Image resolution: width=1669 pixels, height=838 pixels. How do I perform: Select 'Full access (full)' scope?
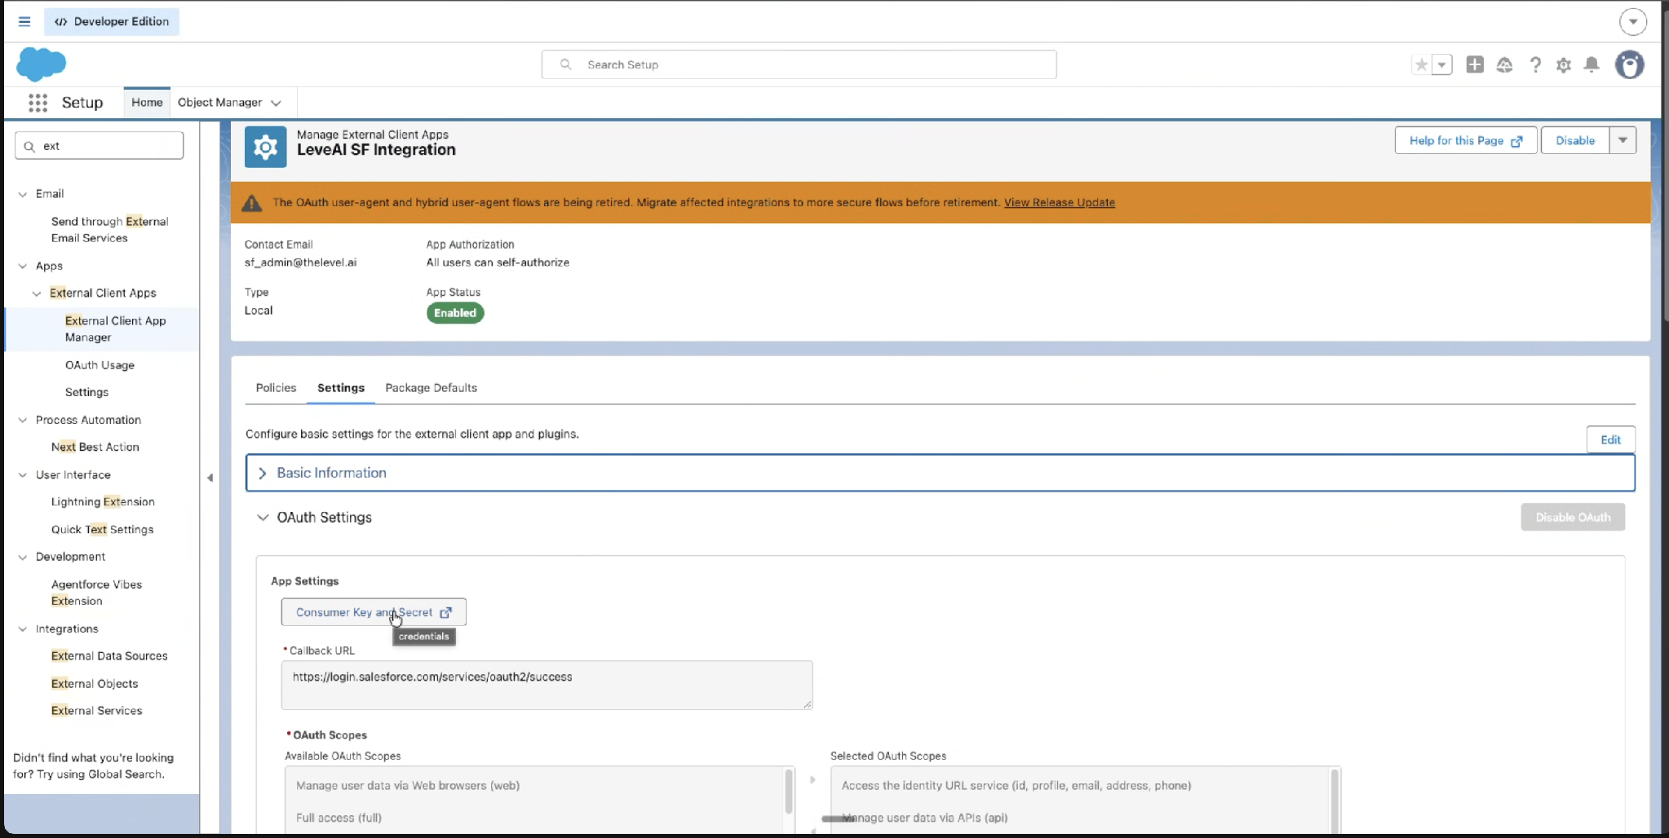(x=339, y=818)
